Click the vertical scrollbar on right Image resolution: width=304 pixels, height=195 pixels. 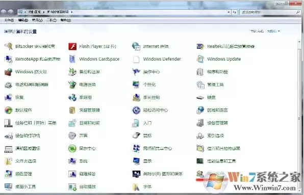tap(299, 116)
